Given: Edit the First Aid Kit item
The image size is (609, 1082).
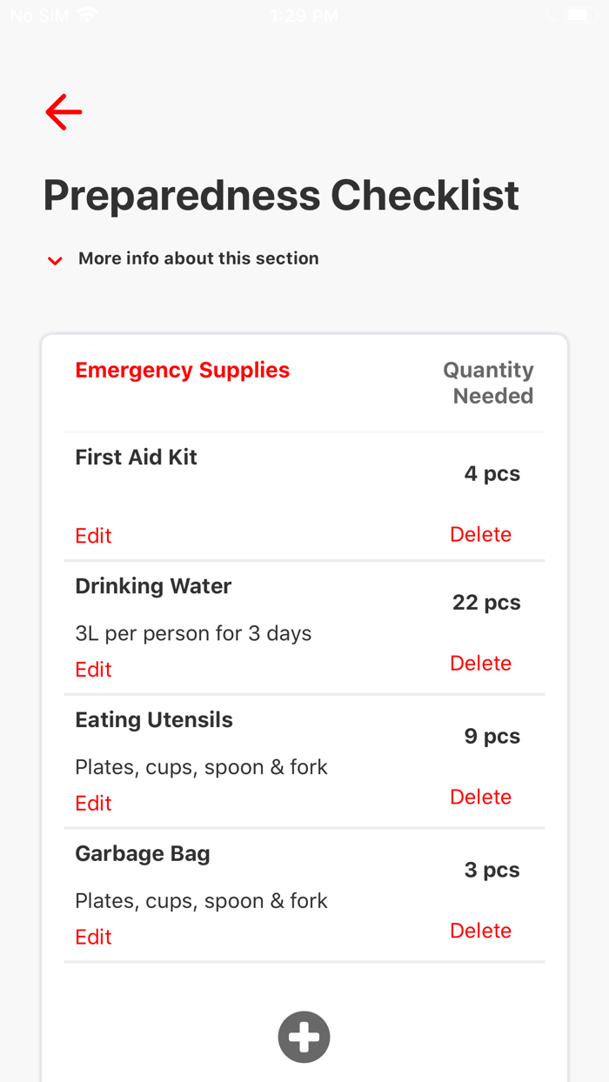Looking at the screenshot, I should coord(93,536).
